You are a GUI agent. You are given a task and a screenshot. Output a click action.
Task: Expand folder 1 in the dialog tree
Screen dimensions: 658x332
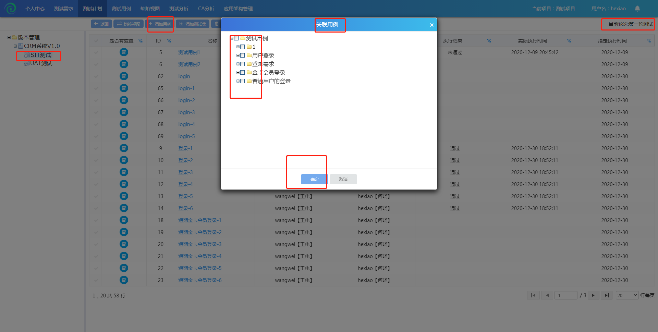point(238,47)
